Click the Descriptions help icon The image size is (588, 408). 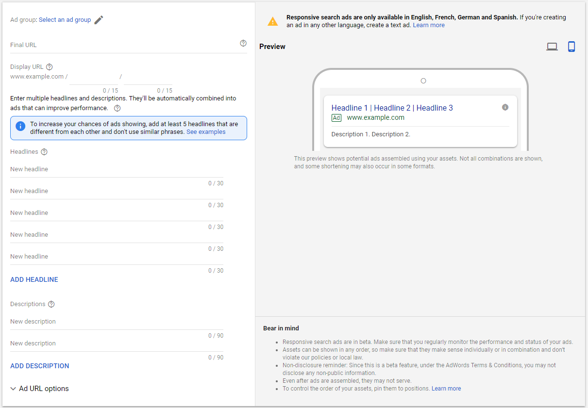[51, 304]
